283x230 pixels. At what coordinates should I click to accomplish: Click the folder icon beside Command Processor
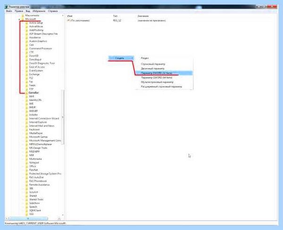coord(27,49)
